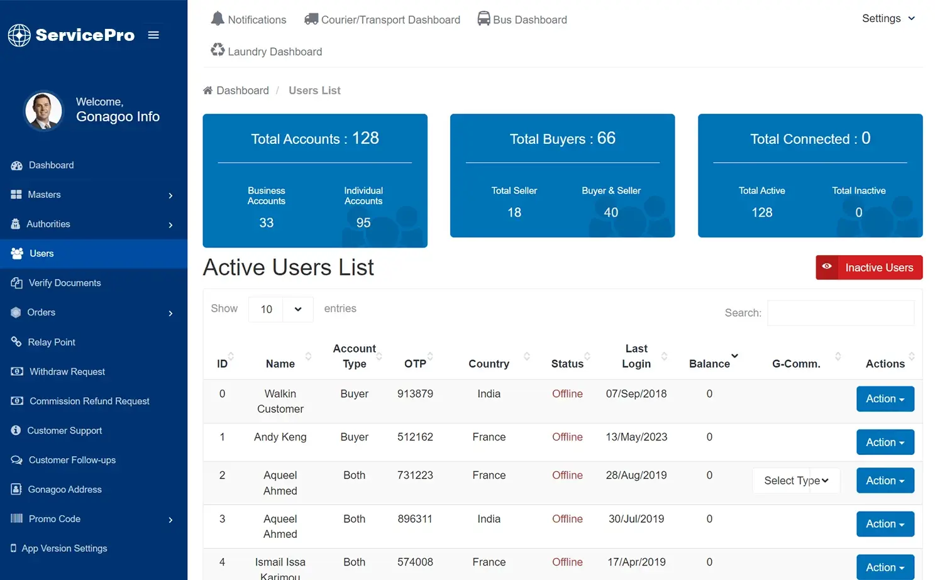Click the Relay Point link icon
The image size is (935, 580).
17,342
